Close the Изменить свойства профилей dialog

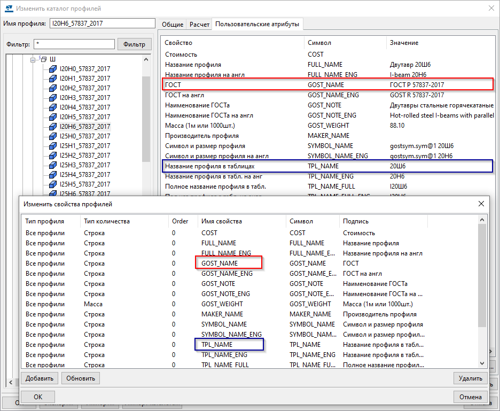[x=481, y=204]
